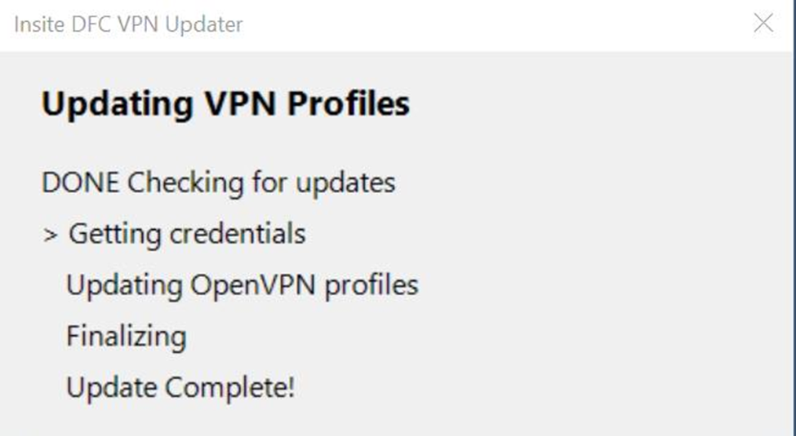
Task: Click the > current step arrow
Action: coord(51,235)
